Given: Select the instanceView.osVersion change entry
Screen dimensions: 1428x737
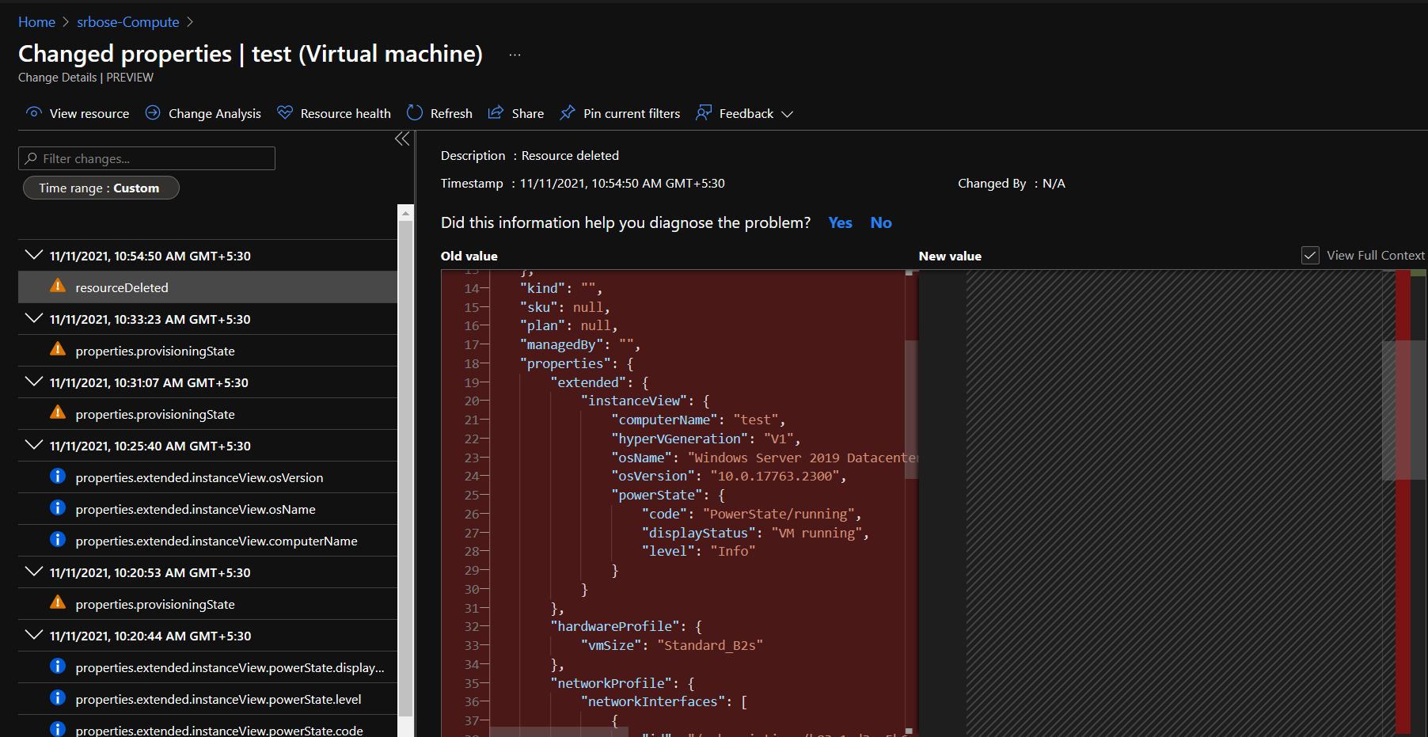Looking at the screenshot, I should coord(199,477).
